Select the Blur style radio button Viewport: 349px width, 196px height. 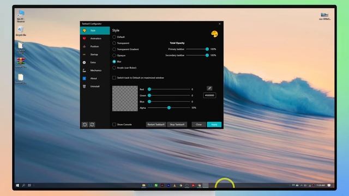pyautogui.click(x=114, y=62)
